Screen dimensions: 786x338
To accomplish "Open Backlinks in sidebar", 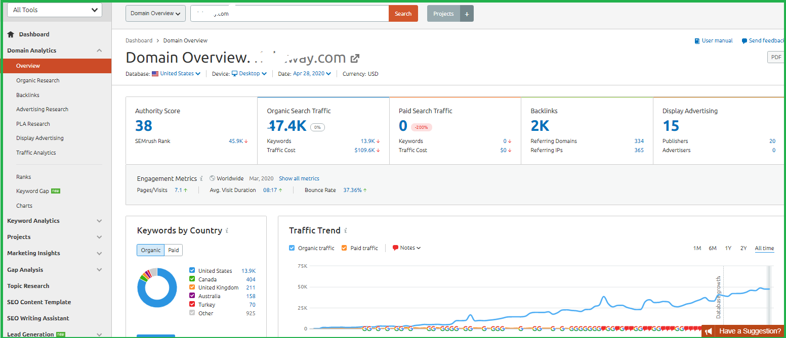I will click(x=28, y=95).
